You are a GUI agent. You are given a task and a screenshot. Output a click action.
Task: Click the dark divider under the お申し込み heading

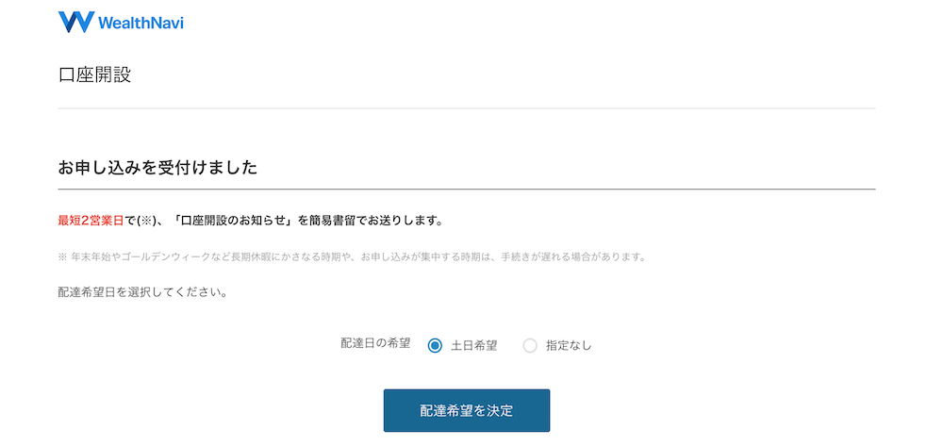click(x=467, y=189)
